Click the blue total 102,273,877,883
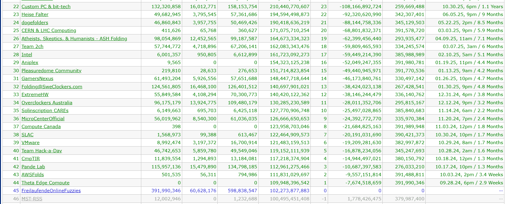Screen dimensions: 506x204 pyautogui.click(x=290, y=191)
